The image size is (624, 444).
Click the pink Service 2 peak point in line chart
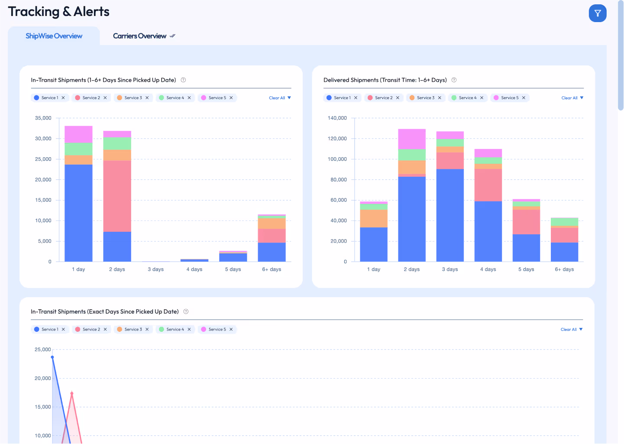pyautogui.click(x=72, y=393)
